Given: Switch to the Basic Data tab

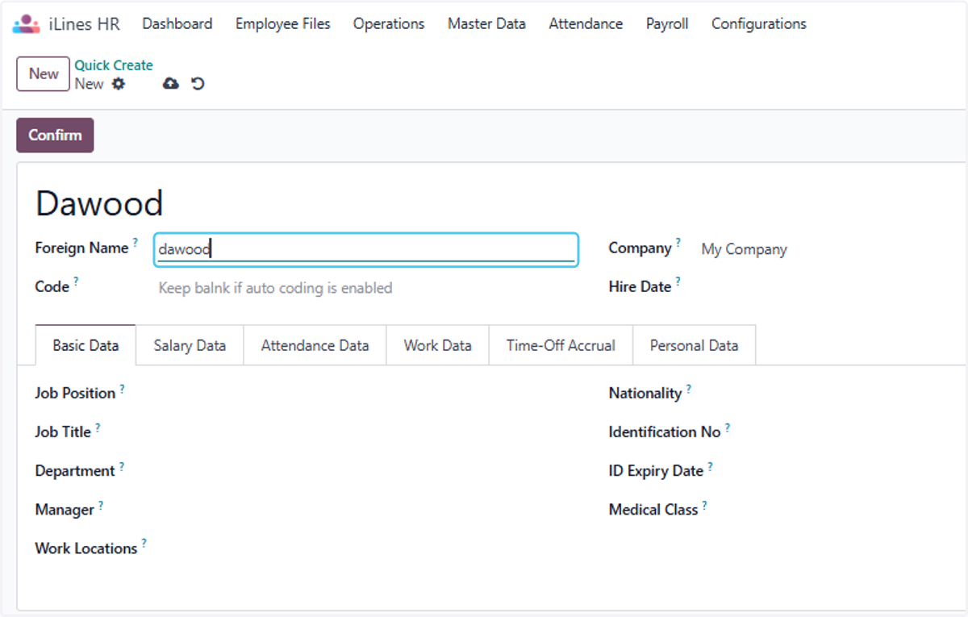Looking at the screenshot, I should point(86,345).
